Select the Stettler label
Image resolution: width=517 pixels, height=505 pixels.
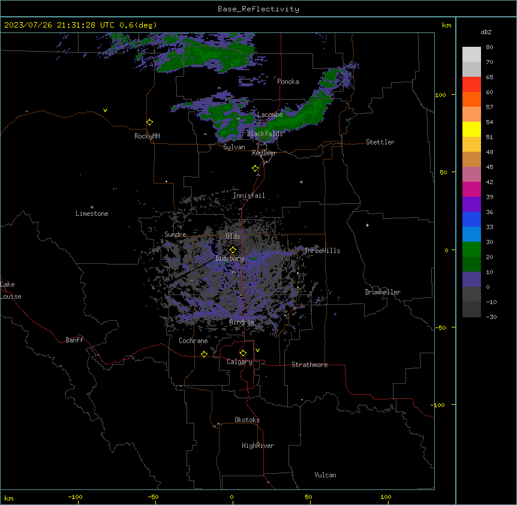(x=380, y=142)
